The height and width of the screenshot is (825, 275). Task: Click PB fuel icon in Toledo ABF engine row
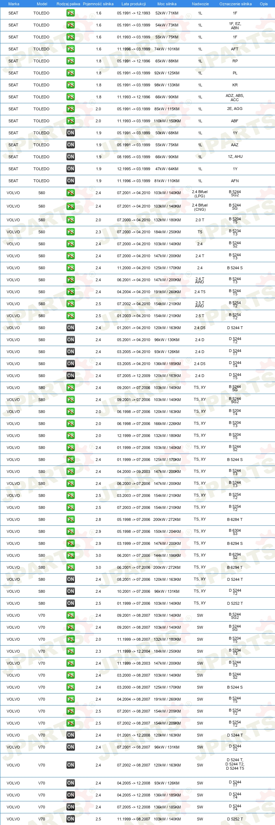coord(71,121)
